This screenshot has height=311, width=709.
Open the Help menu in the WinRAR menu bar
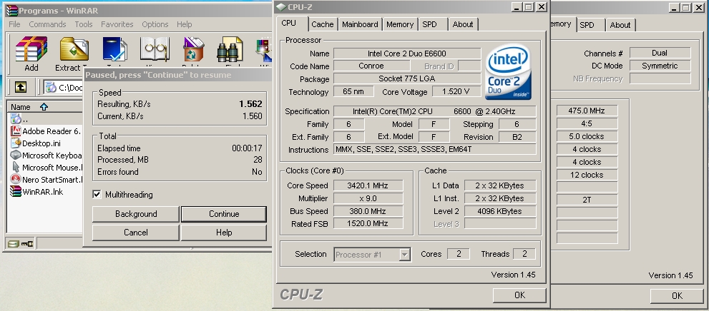click(184, 24)
